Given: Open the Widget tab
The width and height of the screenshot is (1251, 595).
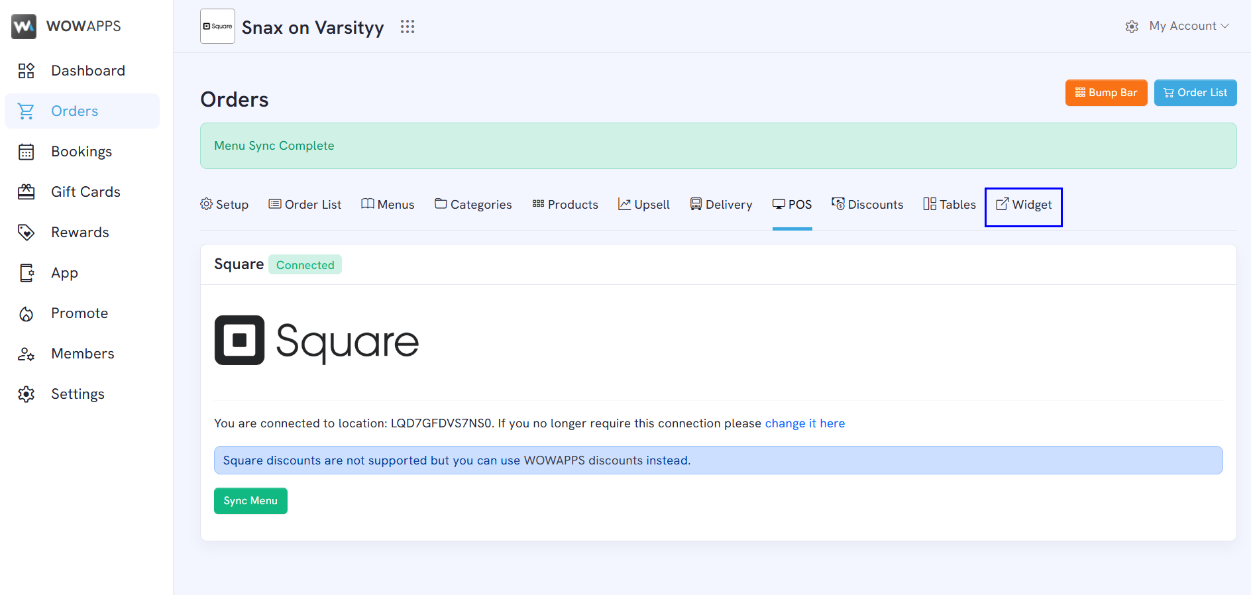Looking at the screenshot, I should pos(1024,205).
